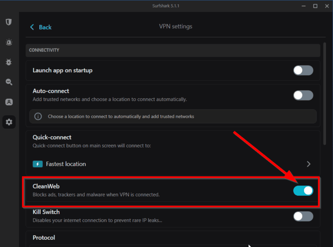Click 'Choose a location to connect' info text
The height and width of the screenshot is (247, 333).
[x=121, y=116]
